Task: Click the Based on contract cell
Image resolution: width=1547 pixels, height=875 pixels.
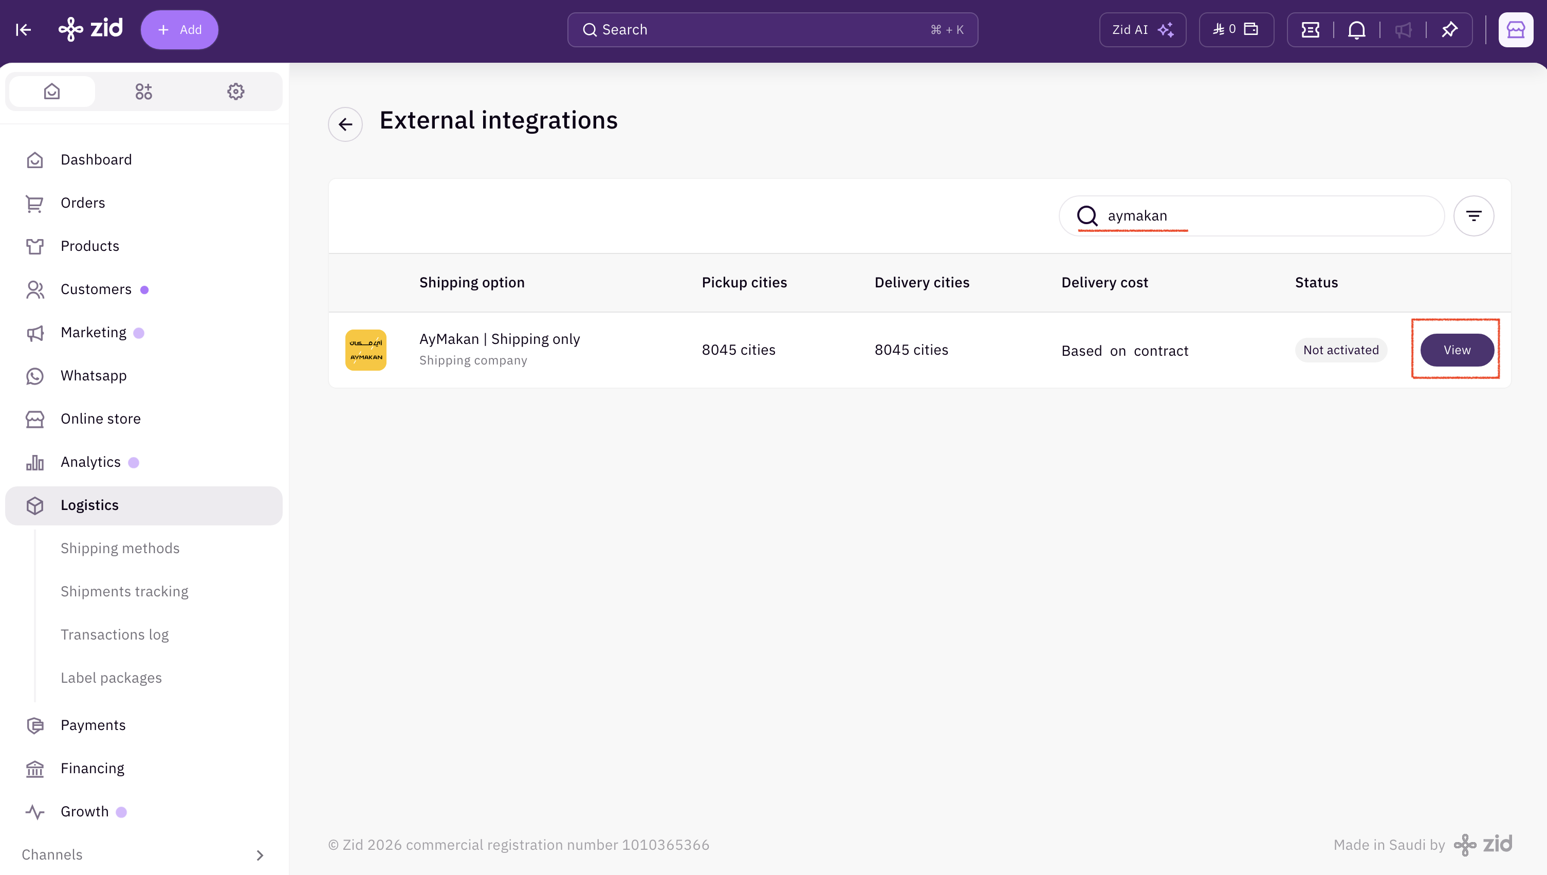Action: 1125,351
